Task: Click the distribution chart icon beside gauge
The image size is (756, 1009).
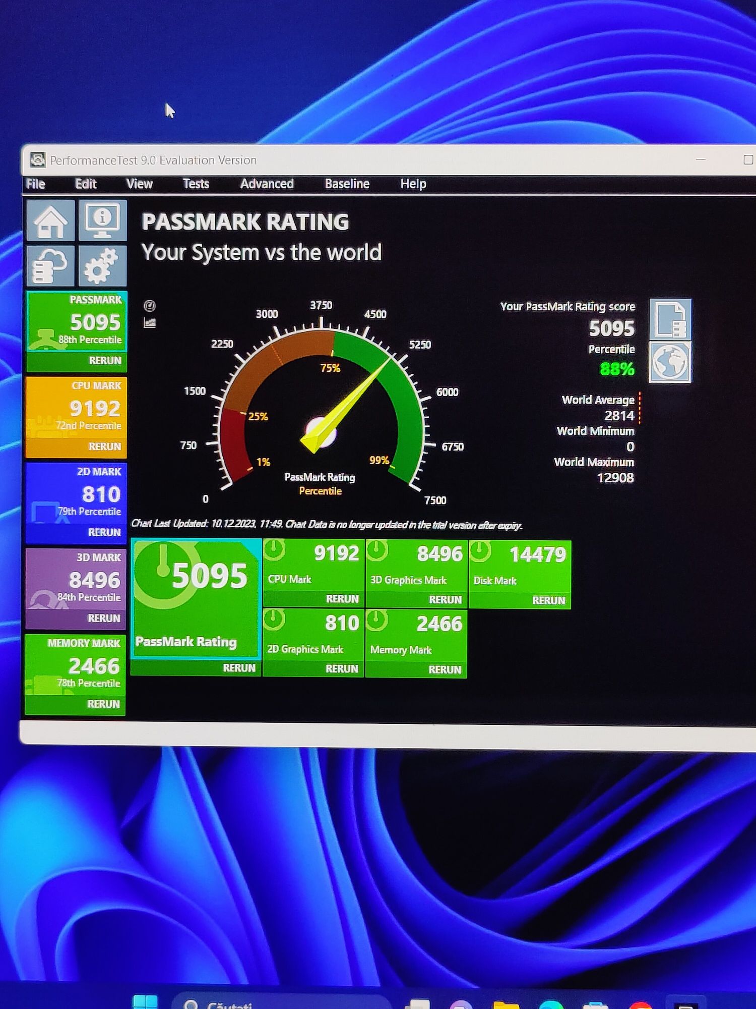Action: coord(150,323)
